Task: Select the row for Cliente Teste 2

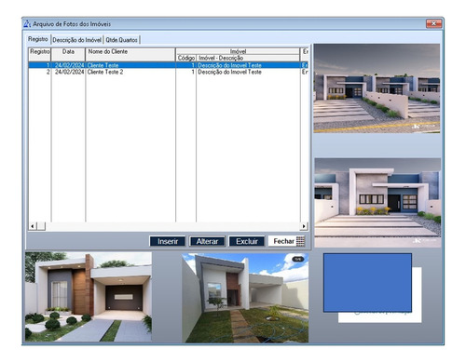Action: (168, 72)
